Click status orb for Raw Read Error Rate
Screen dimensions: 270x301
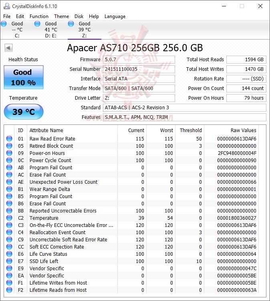[x=9, y=138]
